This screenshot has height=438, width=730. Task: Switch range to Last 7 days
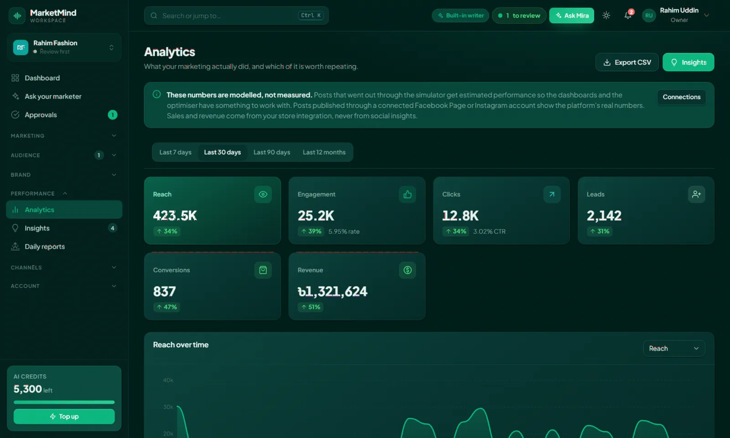(x=176, y=152)
